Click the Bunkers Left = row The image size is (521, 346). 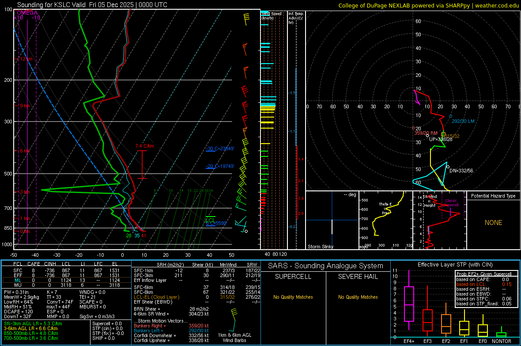pyautogui.click(x=171, y=331)
